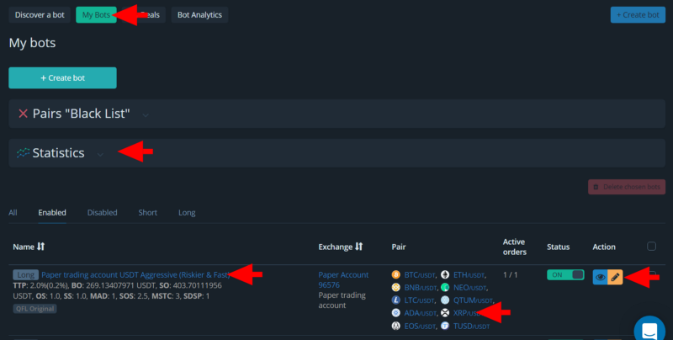
Task: Check the select-all bots checkbox in header
Action: tap(651, 246)
